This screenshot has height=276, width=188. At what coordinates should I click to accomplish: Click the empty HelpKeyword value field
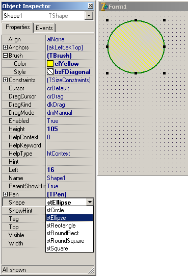coord(70,145)
